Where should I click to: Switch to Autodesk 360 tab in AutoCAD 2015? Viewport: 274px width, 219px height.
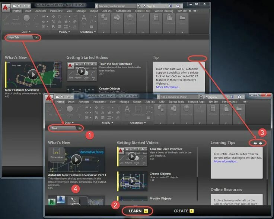click(x=123, y=11)
